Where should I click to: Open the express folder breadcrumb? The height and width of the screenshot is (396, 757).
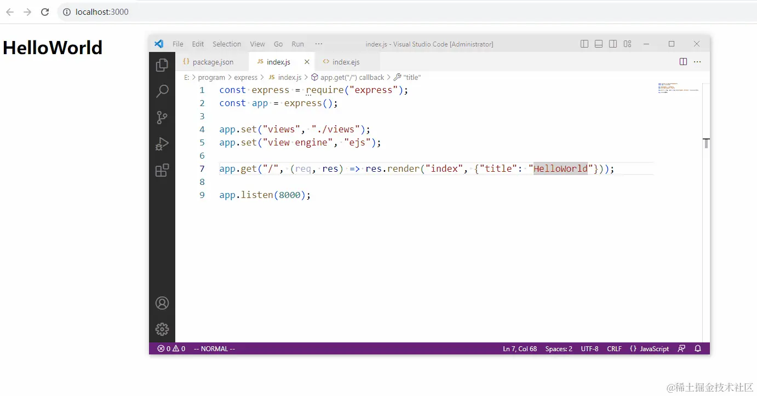coord(245,78)
